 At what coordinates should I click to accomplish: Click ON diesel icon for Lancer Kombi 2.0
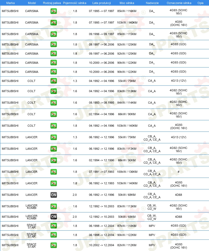(54, 217)
